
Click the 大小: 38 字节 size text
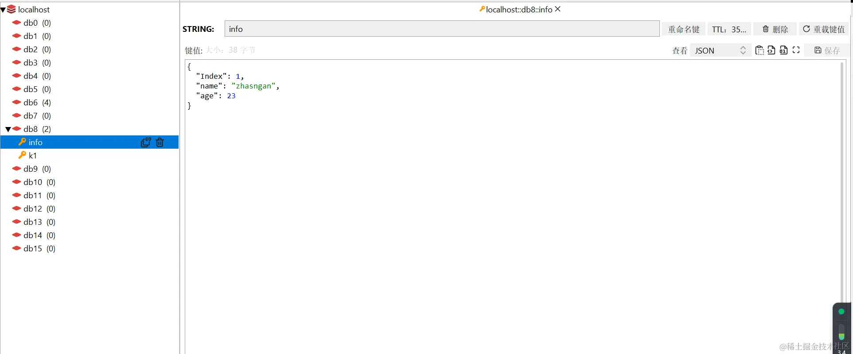[230, 50]
